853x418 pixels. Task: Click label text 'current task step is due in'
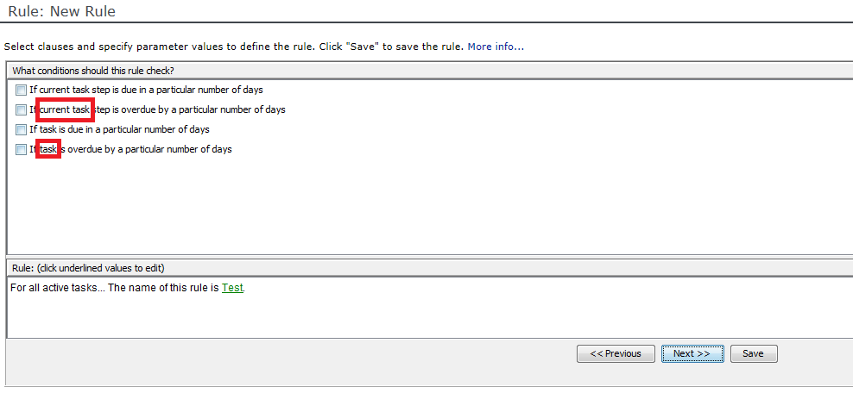click(x=92, y=90)
